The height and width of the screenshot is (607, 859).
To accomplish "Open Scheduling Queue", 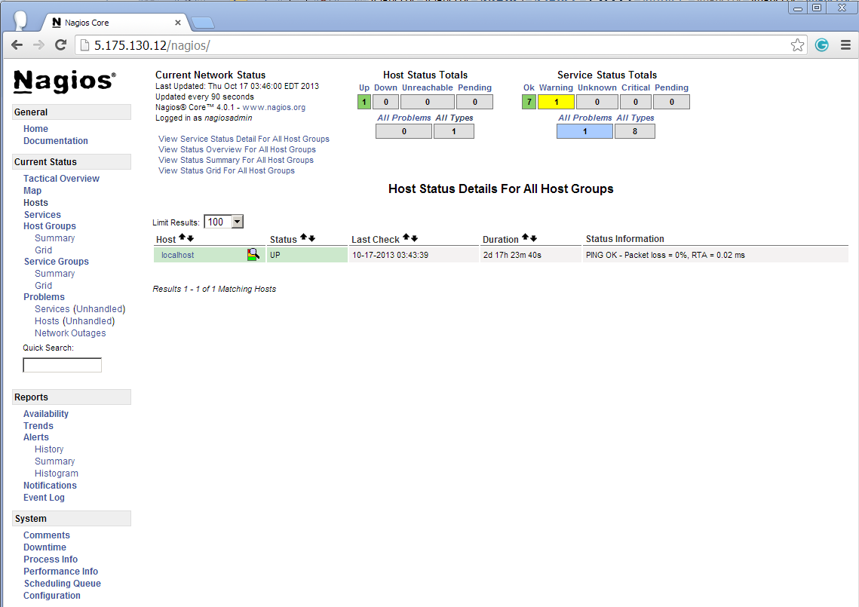I will point(62,584).
